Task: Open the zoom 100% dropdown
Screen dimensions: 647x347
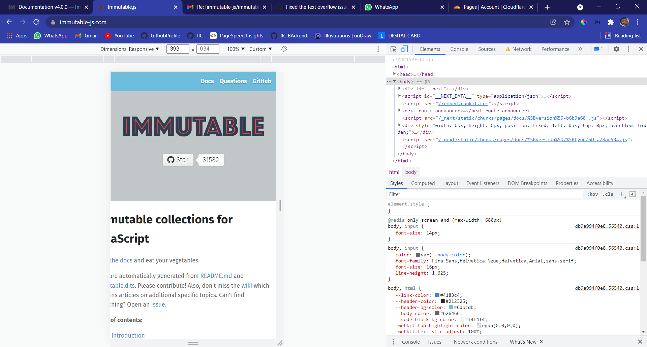Action: click(235, 49)
